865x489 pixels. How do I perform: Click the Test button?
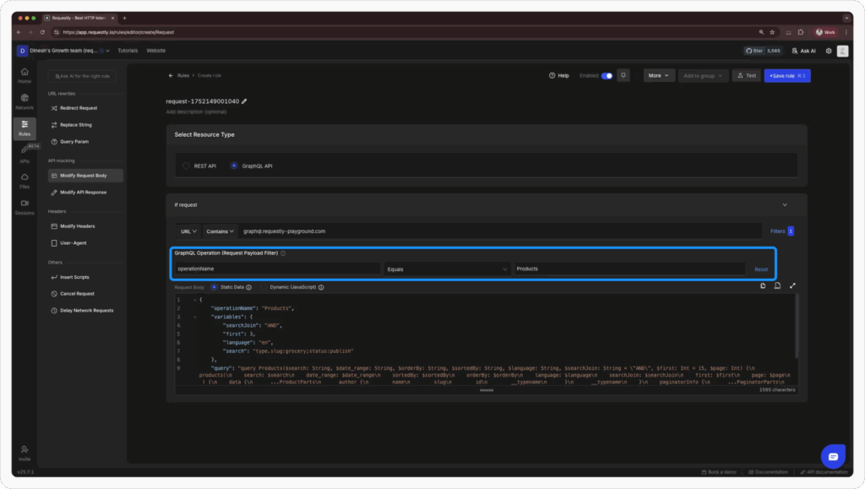pos(747,75)
